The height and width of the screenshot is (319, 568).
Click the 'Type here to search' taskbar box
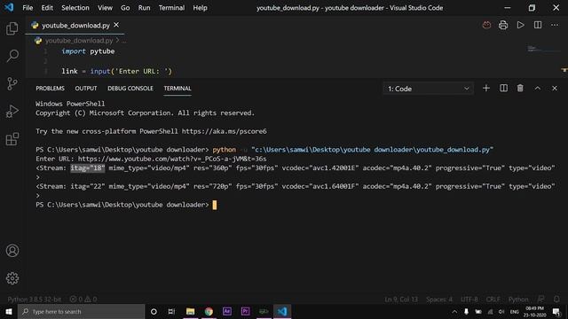pyautogui.click(x=82, y=311)
